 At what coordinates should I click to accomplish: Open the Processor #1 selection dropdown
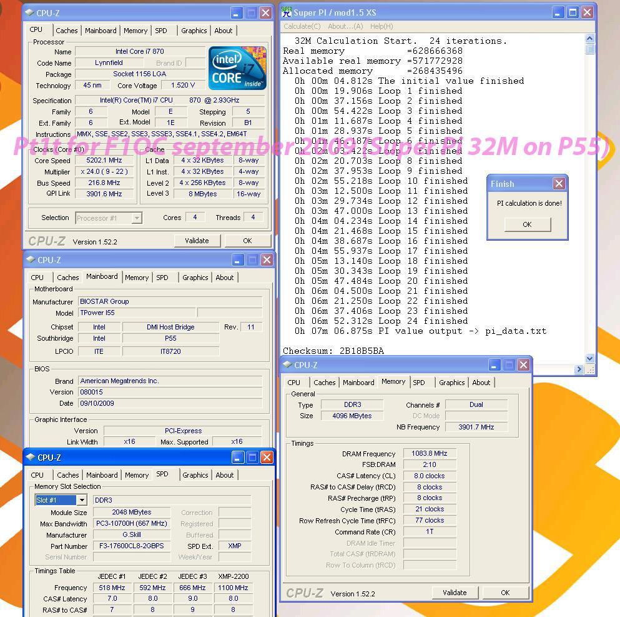[x=137, y=218]
